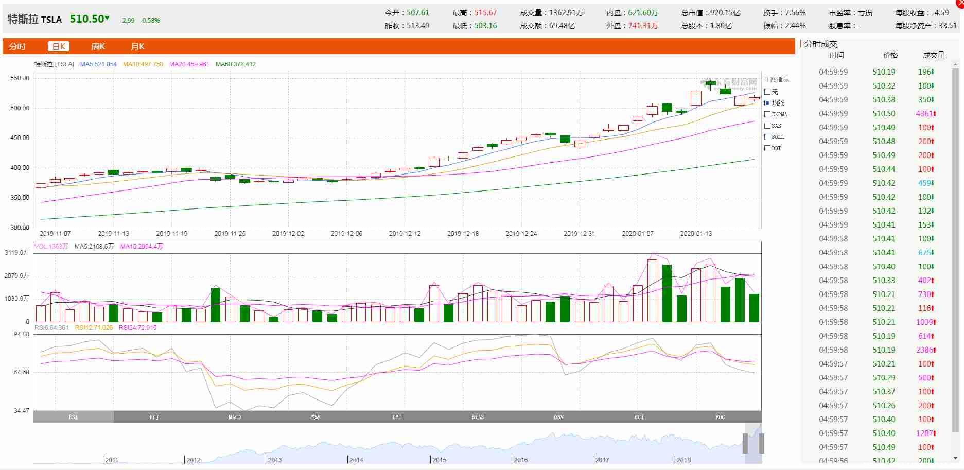964x470 pixels.
Task: Check the BOLL indicator box
Action: click(767, 137)
